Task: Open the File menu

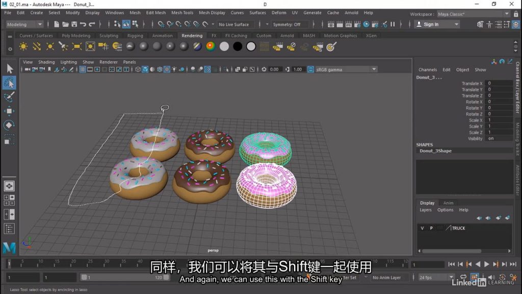Action: 8,13
